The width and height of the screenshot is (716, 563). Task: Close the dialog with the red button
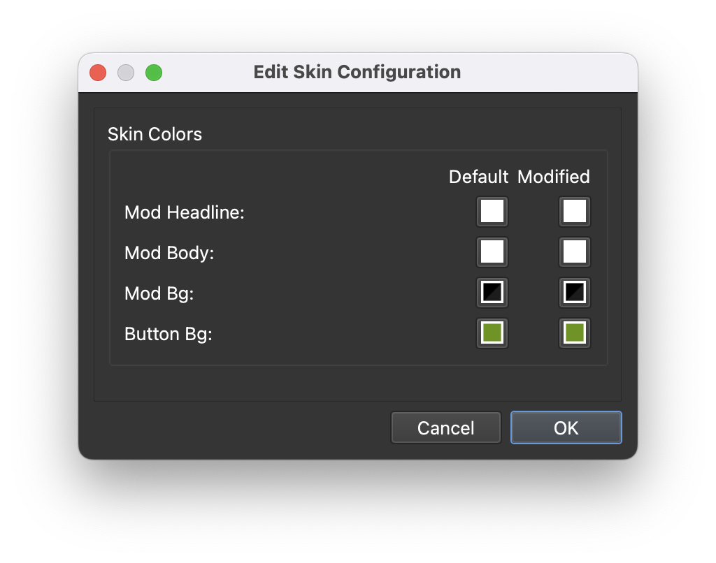pyautogui.click(x=98, y=73)
